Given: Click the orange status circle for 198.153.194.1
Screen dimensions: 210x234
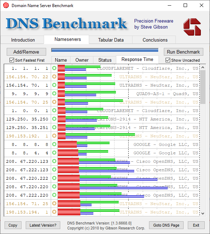Looking at the screenshot, I should click(54, 212).
